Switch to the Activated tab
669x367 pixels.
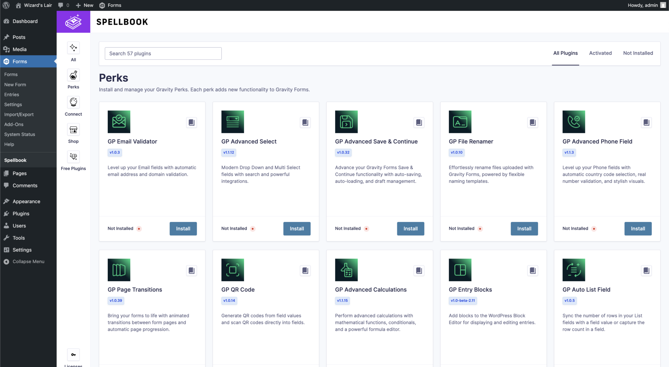click(x=600, y=53)
